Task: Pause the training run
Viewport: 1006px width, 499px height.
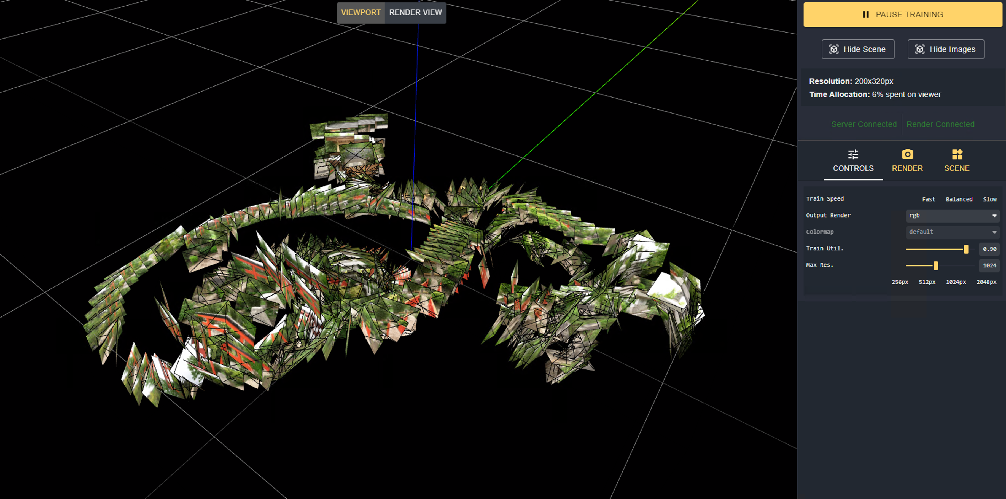Action: (903, 14)
